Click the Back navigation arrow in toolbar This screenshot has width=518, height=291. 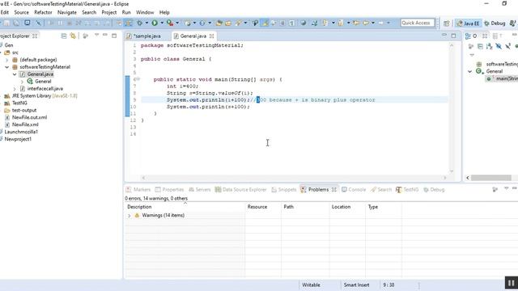pos(366,23)
